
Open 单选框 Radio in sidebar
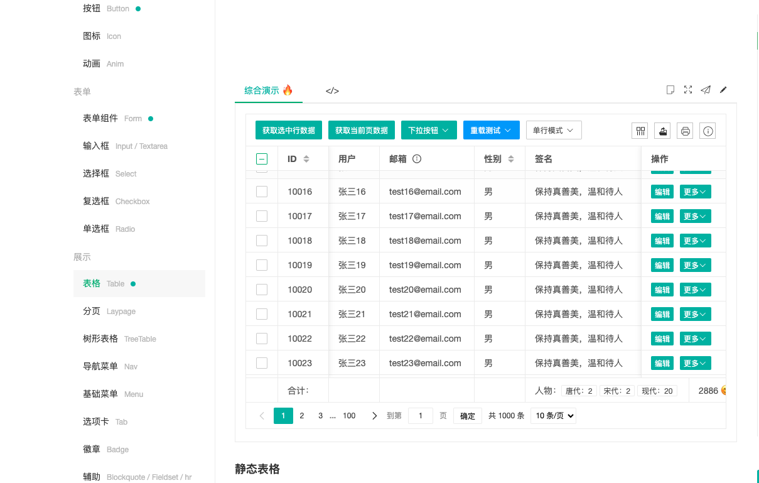[x=109, y=229]
